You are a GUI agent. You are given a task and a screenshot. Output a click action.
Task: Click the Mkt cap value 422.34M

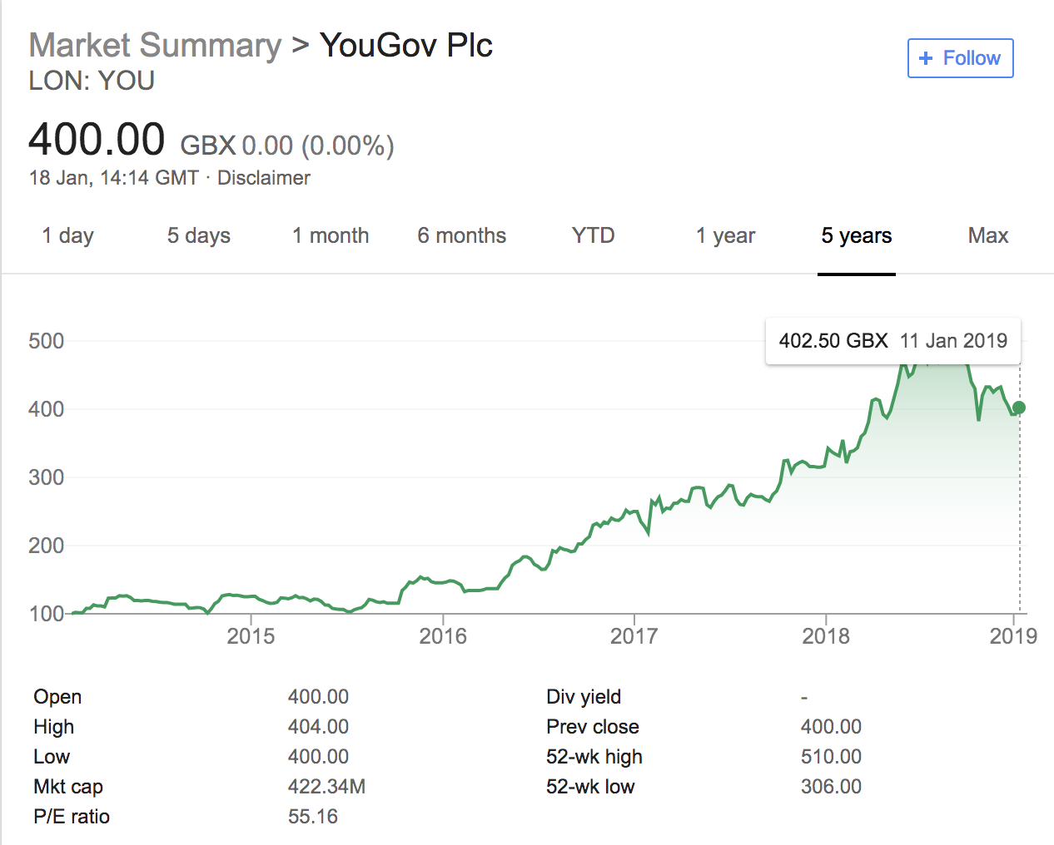(x=326, y=787)
